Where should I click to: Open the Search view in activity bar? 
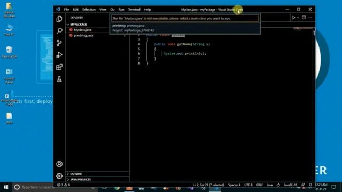(x=59, y=31)
